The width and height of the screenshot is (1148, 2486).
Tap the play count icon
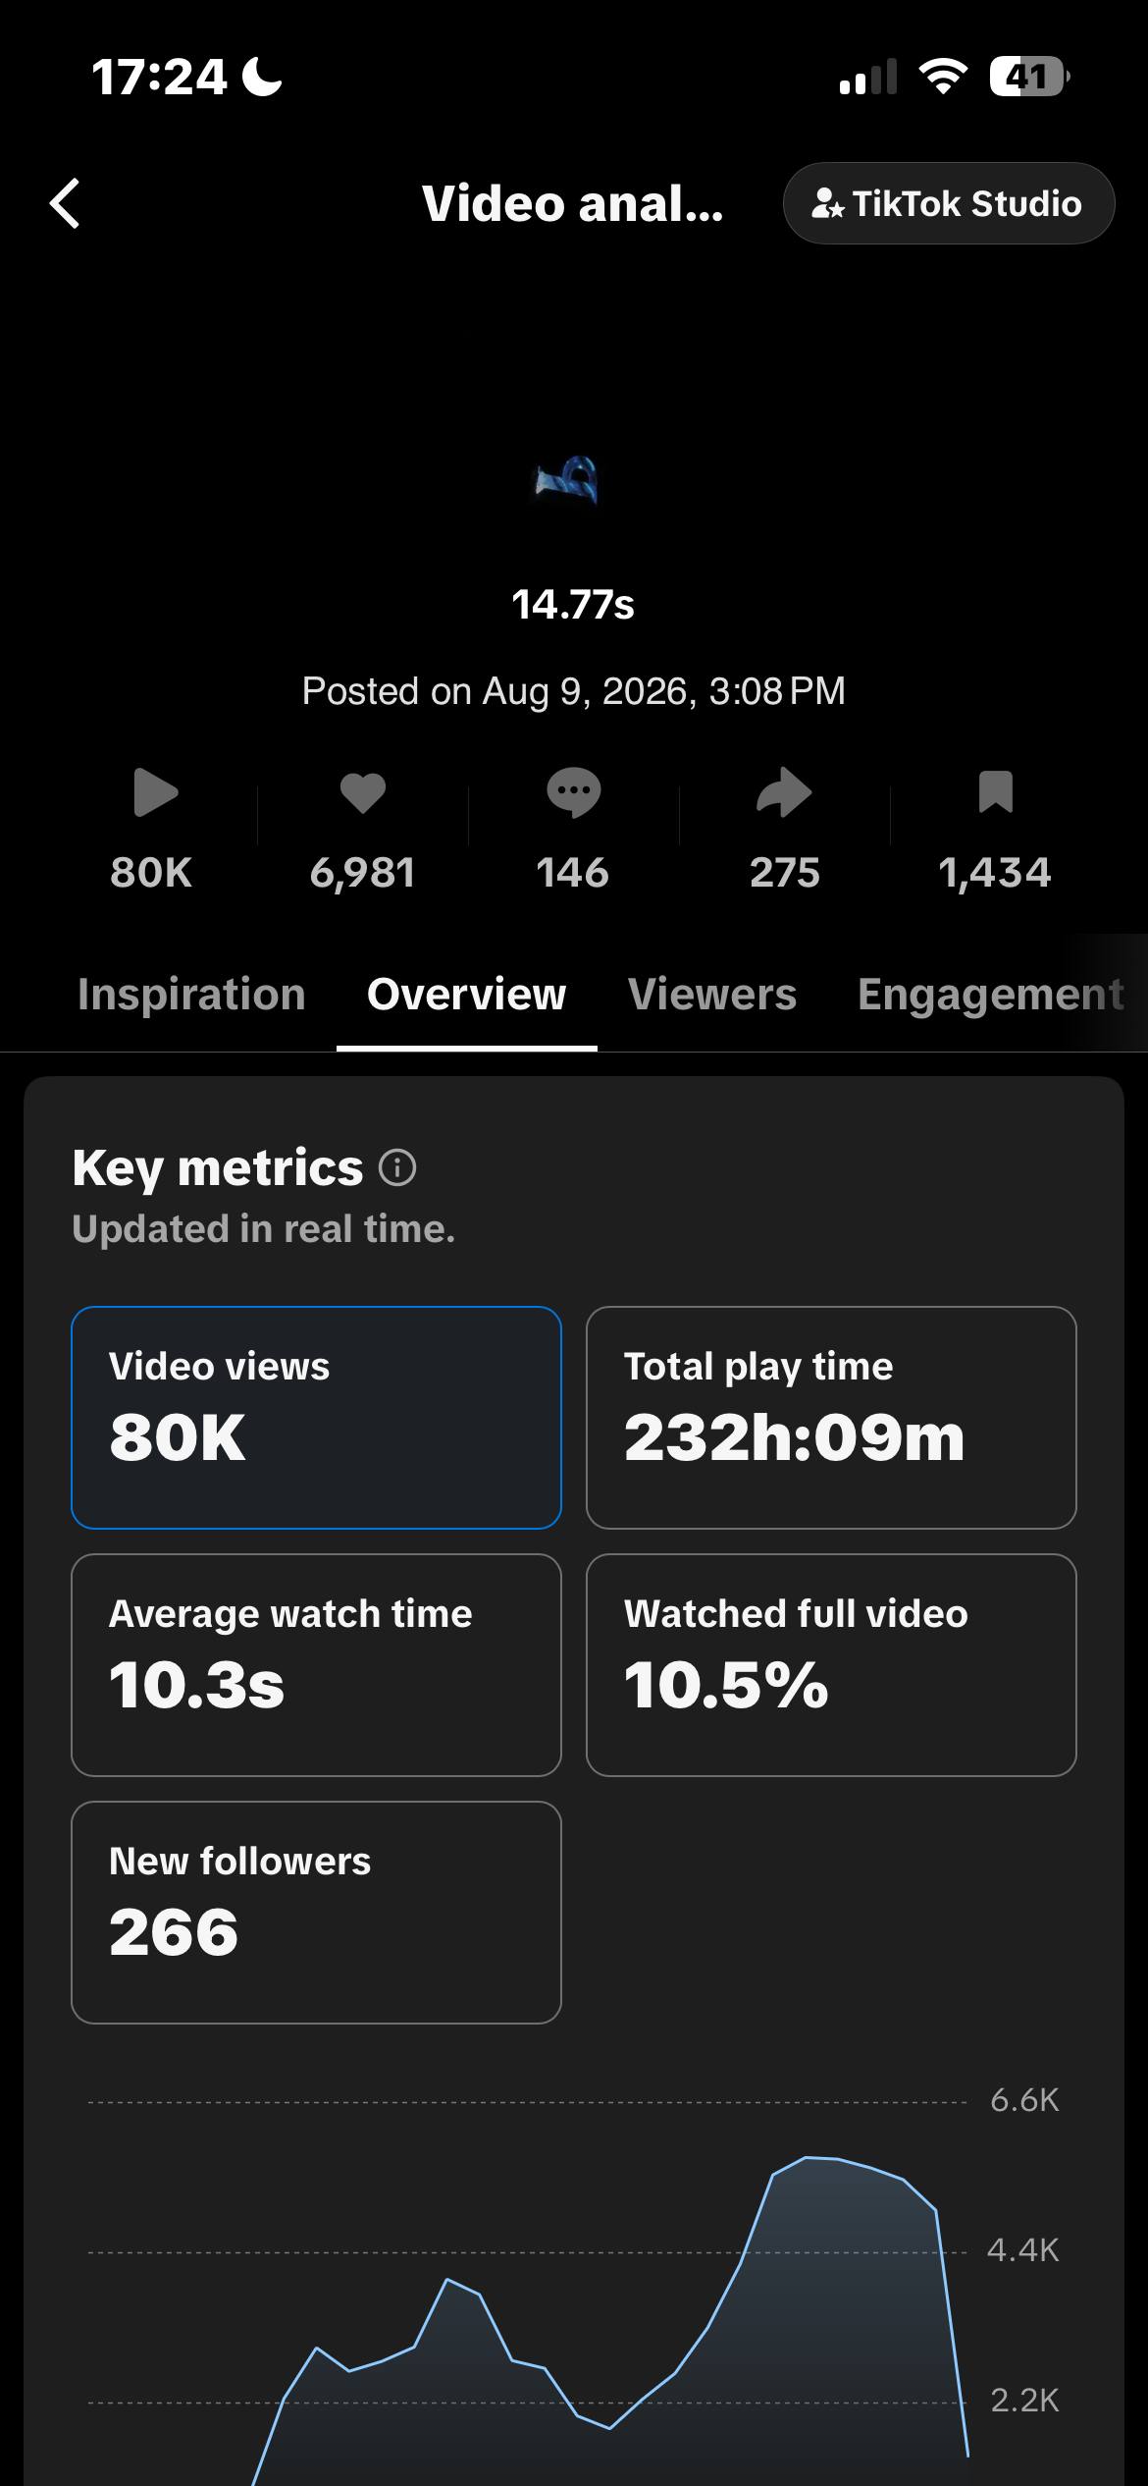(155, 792)
